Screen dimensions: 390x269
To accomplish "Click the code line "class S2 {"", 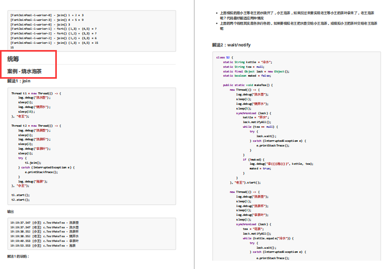I will (x=225, y=57).
